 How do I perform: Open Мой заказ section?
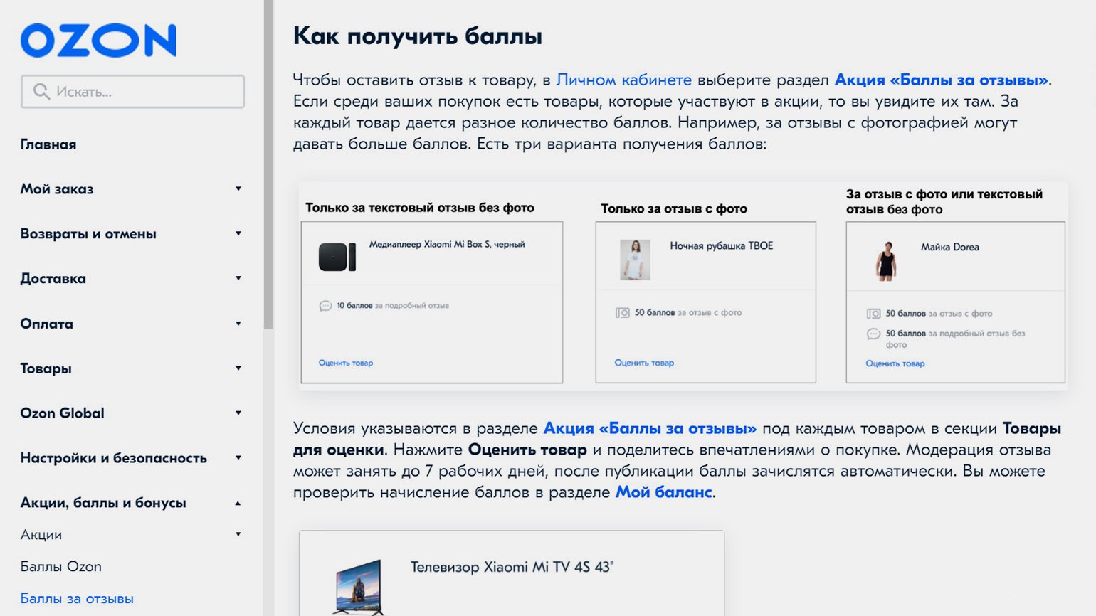coord(57,189)
